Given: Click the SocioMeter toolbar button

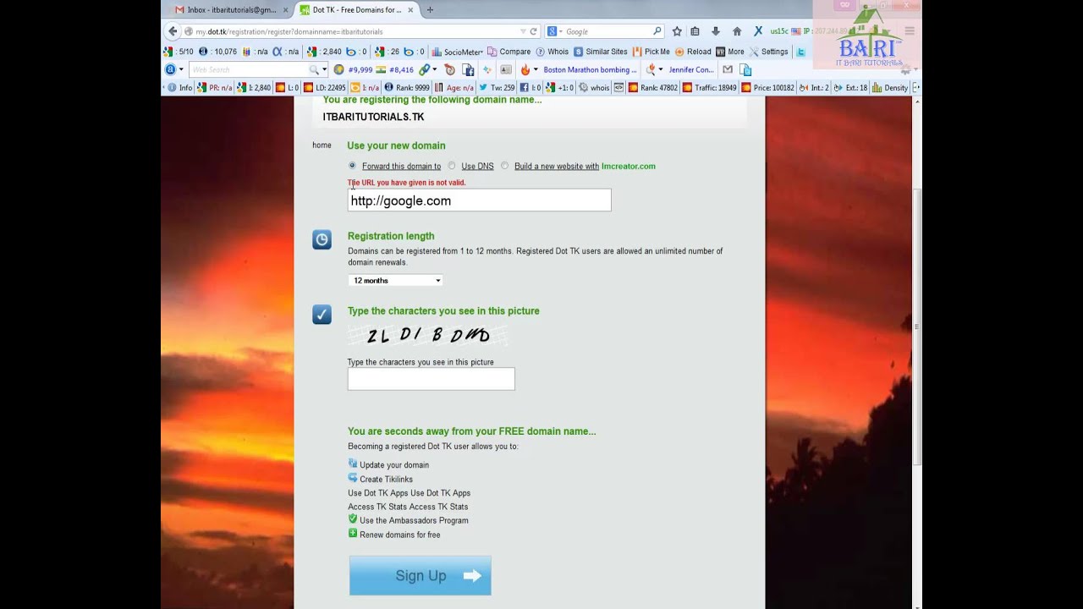Looking at the screenshot, I should 457,52.
